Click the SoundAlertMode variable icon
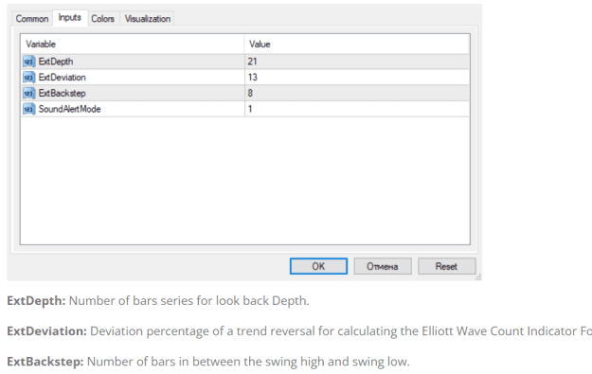This screenshot has height=374, width=592. click(28, 109)
